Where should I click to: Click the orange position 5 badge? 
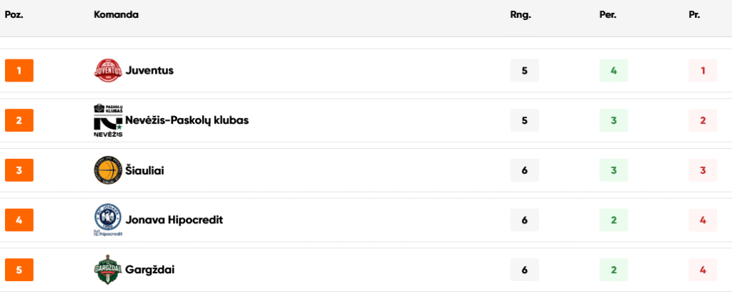[19, 270]
